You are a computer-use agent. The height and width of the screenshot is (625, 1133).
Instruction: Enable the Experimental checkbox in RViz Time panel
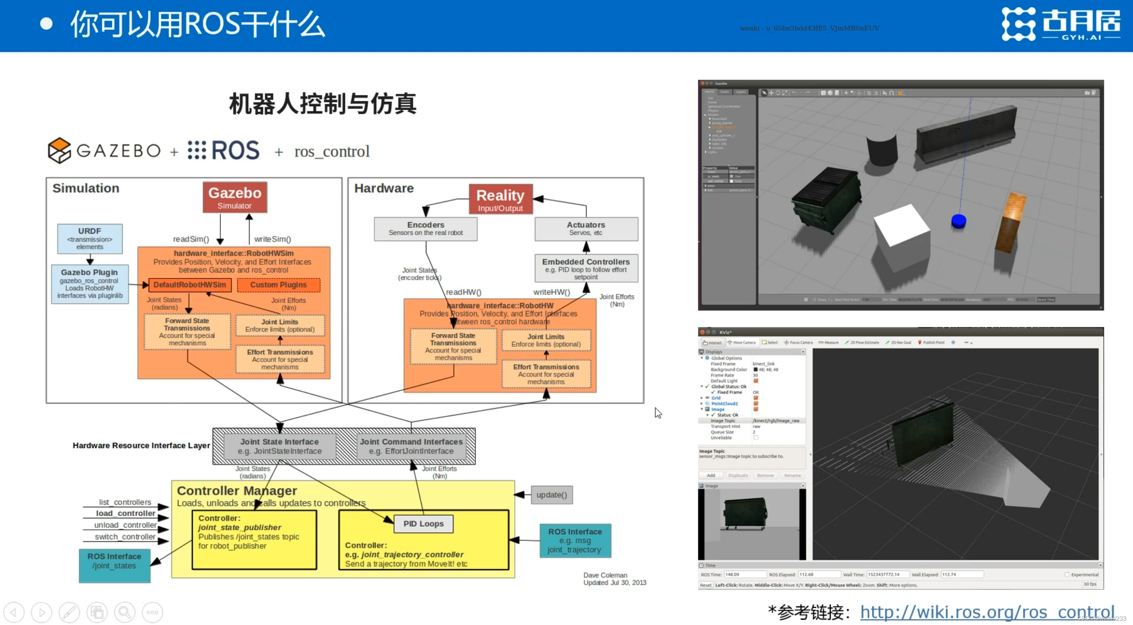(1067, 575)
